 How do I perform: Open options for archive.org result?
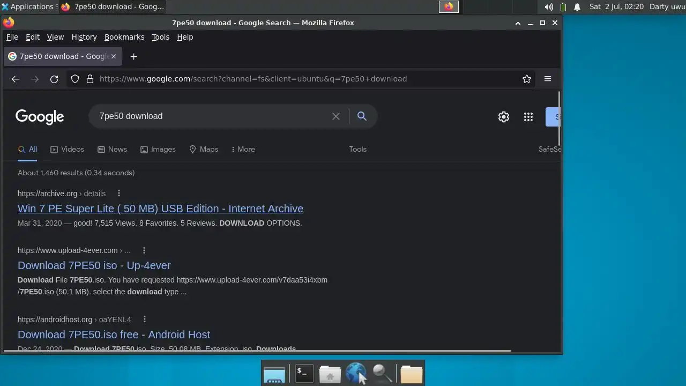(119, 194)
